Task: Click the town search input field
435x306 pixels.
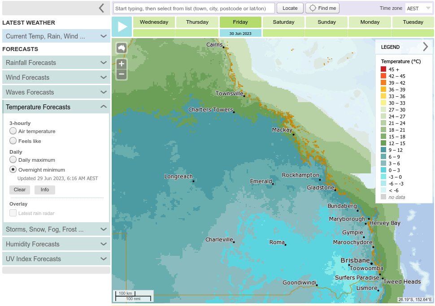Action: click(194, 8)
